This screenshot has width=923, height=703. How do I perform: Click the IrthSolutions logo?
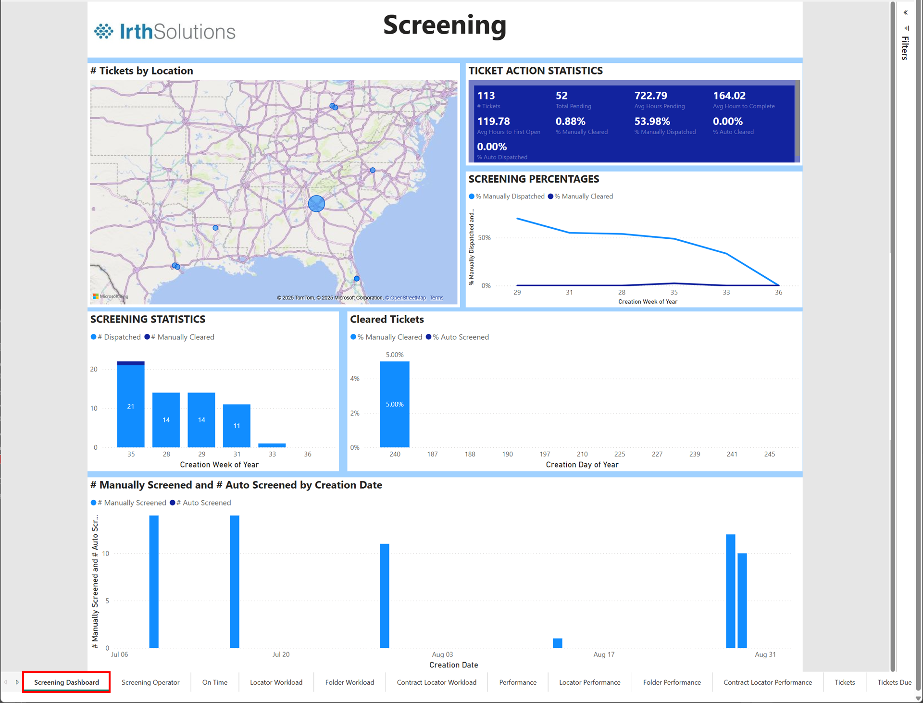point(164,32)
